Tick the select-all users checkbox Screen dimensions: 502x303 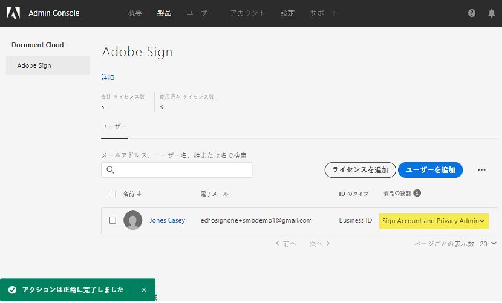pos(112,194)
